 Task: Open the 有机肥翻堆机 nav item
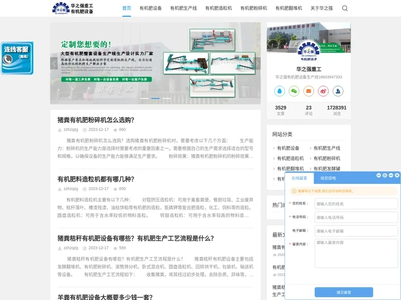(288, 8)
